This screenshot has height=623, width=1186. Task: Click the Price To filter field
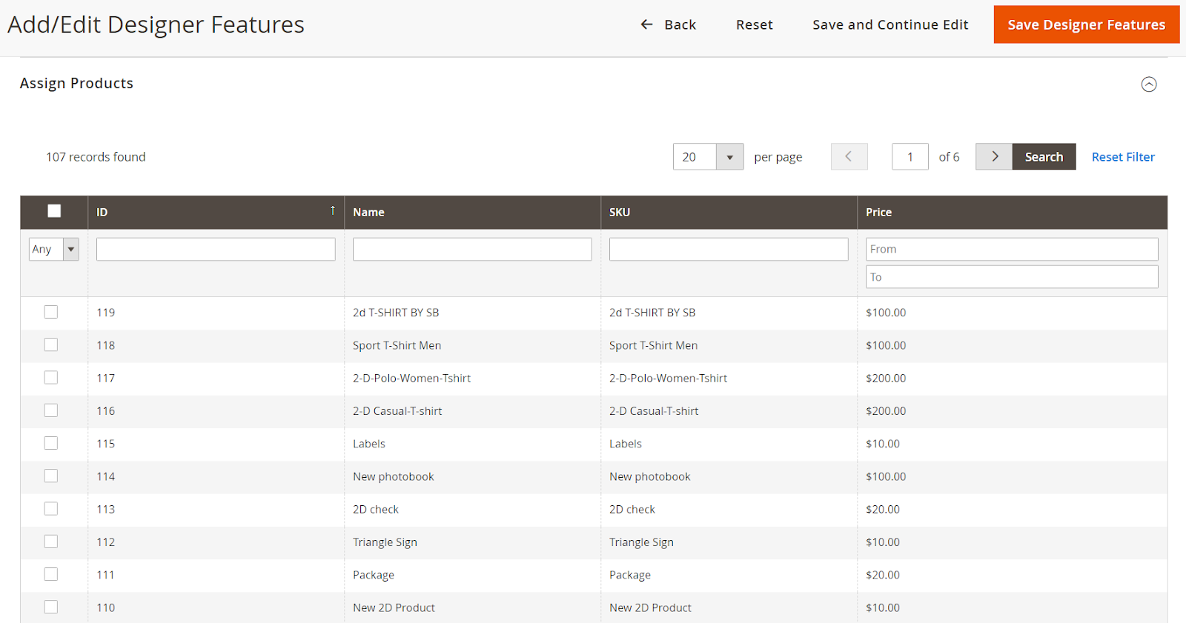1012,277
